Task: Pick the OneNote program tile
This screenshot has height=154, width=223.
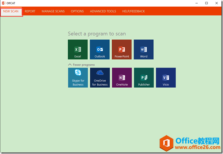Action: 122,78
